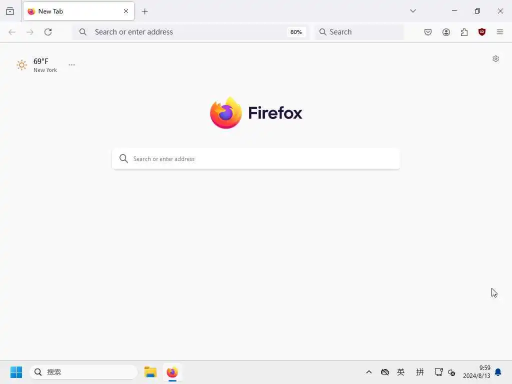
Task: Open a new tab with plus button
Action: pos(145,11)
